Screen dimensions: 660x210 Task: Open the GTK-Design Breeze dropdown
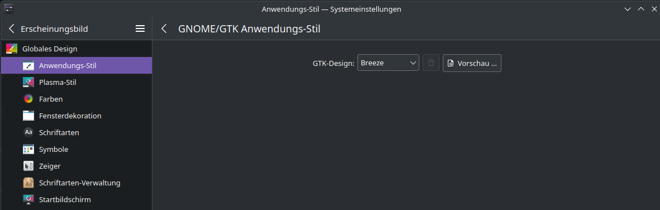tap(388, 63)
